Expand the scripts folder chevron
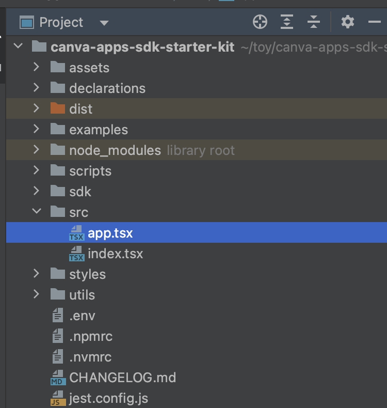 point(37,170)
